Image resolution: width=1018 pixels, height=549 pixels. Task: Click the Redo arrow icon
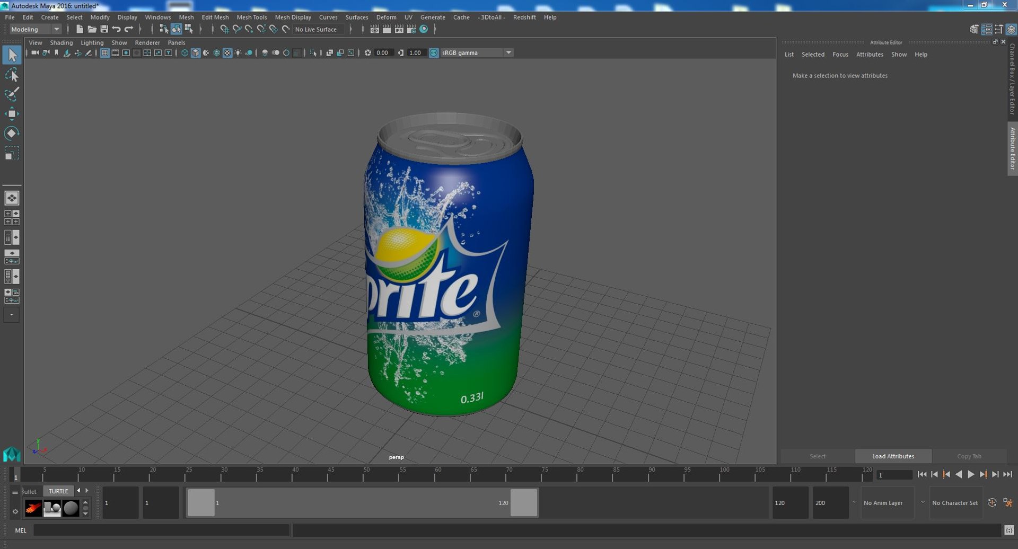pyautogui.click(x=128, y=29)
